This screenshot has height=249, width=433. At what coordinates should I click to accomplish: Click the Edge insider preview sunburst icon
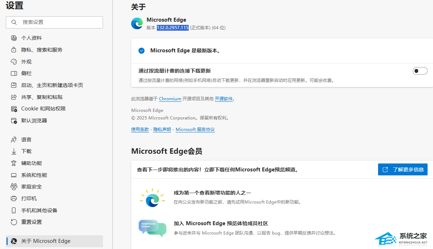tap(153, 198)
